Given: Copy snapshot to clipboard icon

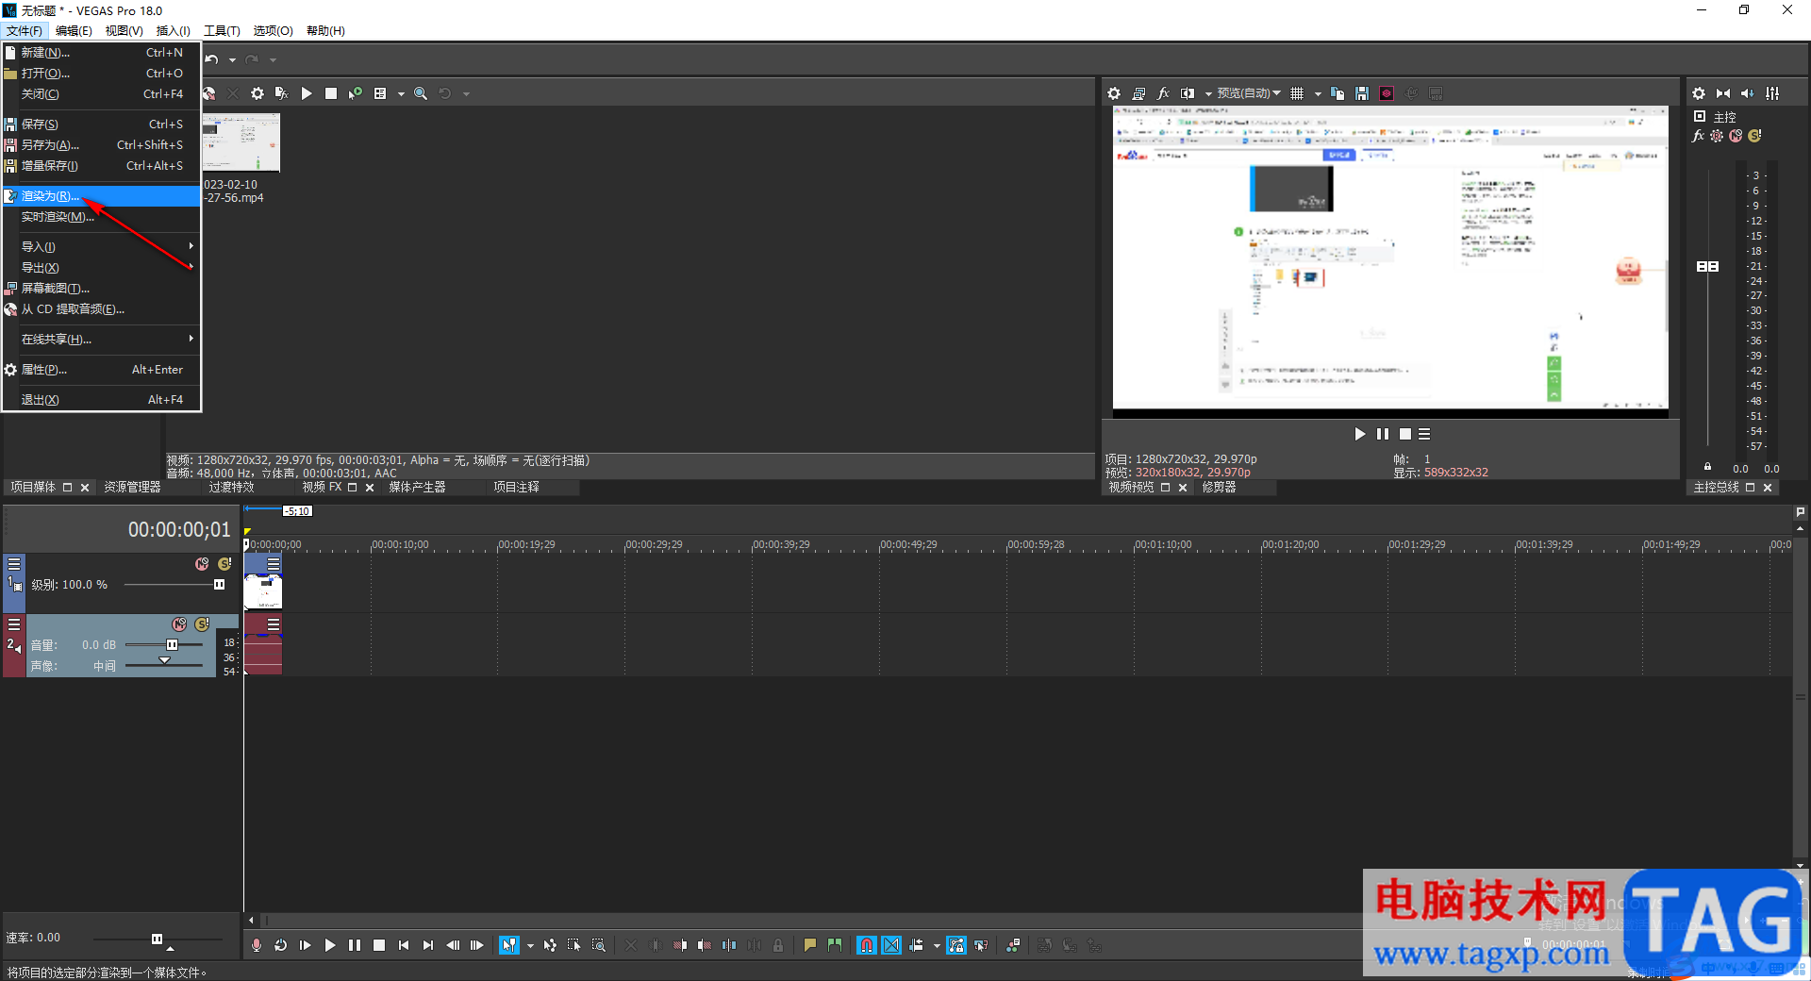Looking at the screenshot, I should point(1337,93).
